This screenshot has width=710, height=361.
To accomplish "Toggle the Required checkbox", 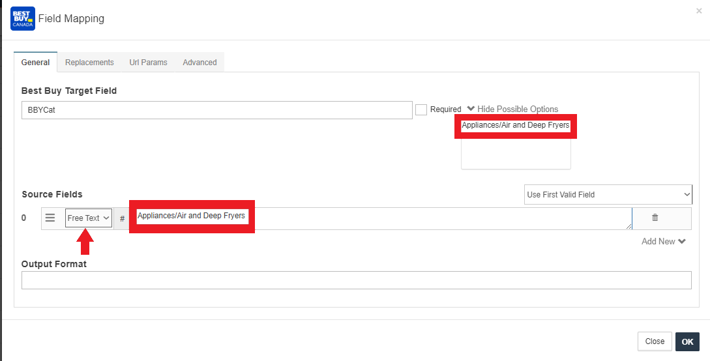I will [x=421, y=109].
